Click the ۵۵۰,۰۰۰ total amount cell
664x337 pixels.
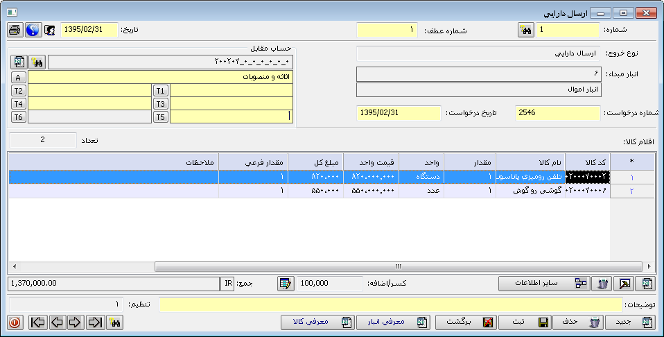[x=315, y=191]
